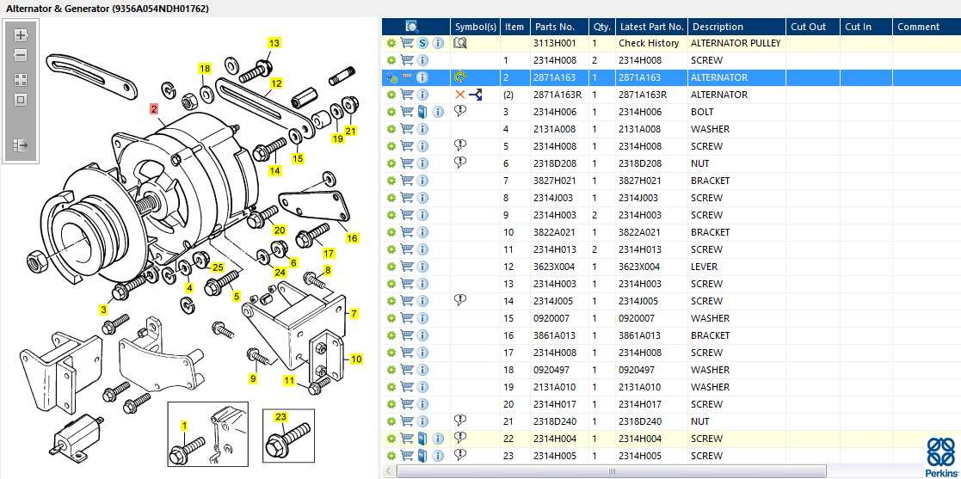Open the search icon in table header
961x479 pixels.
[412, 27]
